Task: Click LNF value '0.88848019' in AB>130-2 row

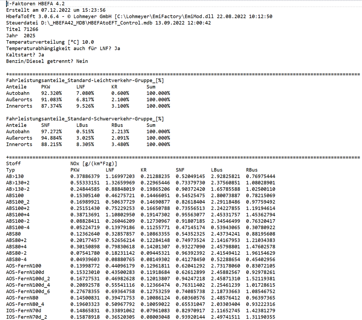Action: pos(120,189)
